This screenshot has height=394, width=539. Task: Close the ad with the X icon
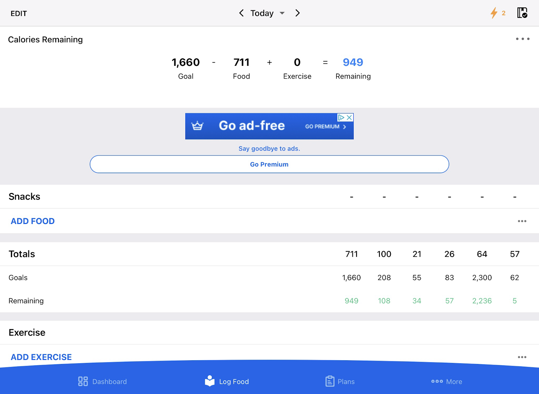[x=349, y=117]
